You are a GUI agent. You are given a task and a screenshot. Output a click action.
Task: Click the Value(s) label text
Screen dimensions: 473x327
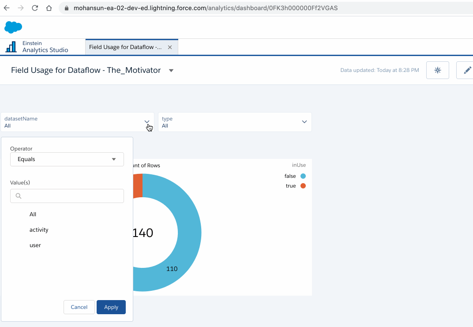click(20, 183)
